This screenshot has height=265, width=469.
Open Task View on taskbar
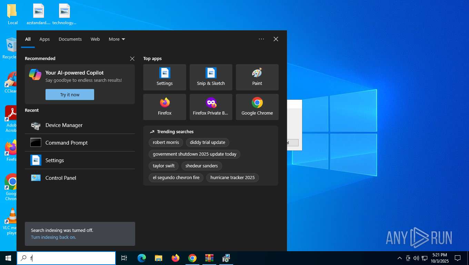(124, 258)
